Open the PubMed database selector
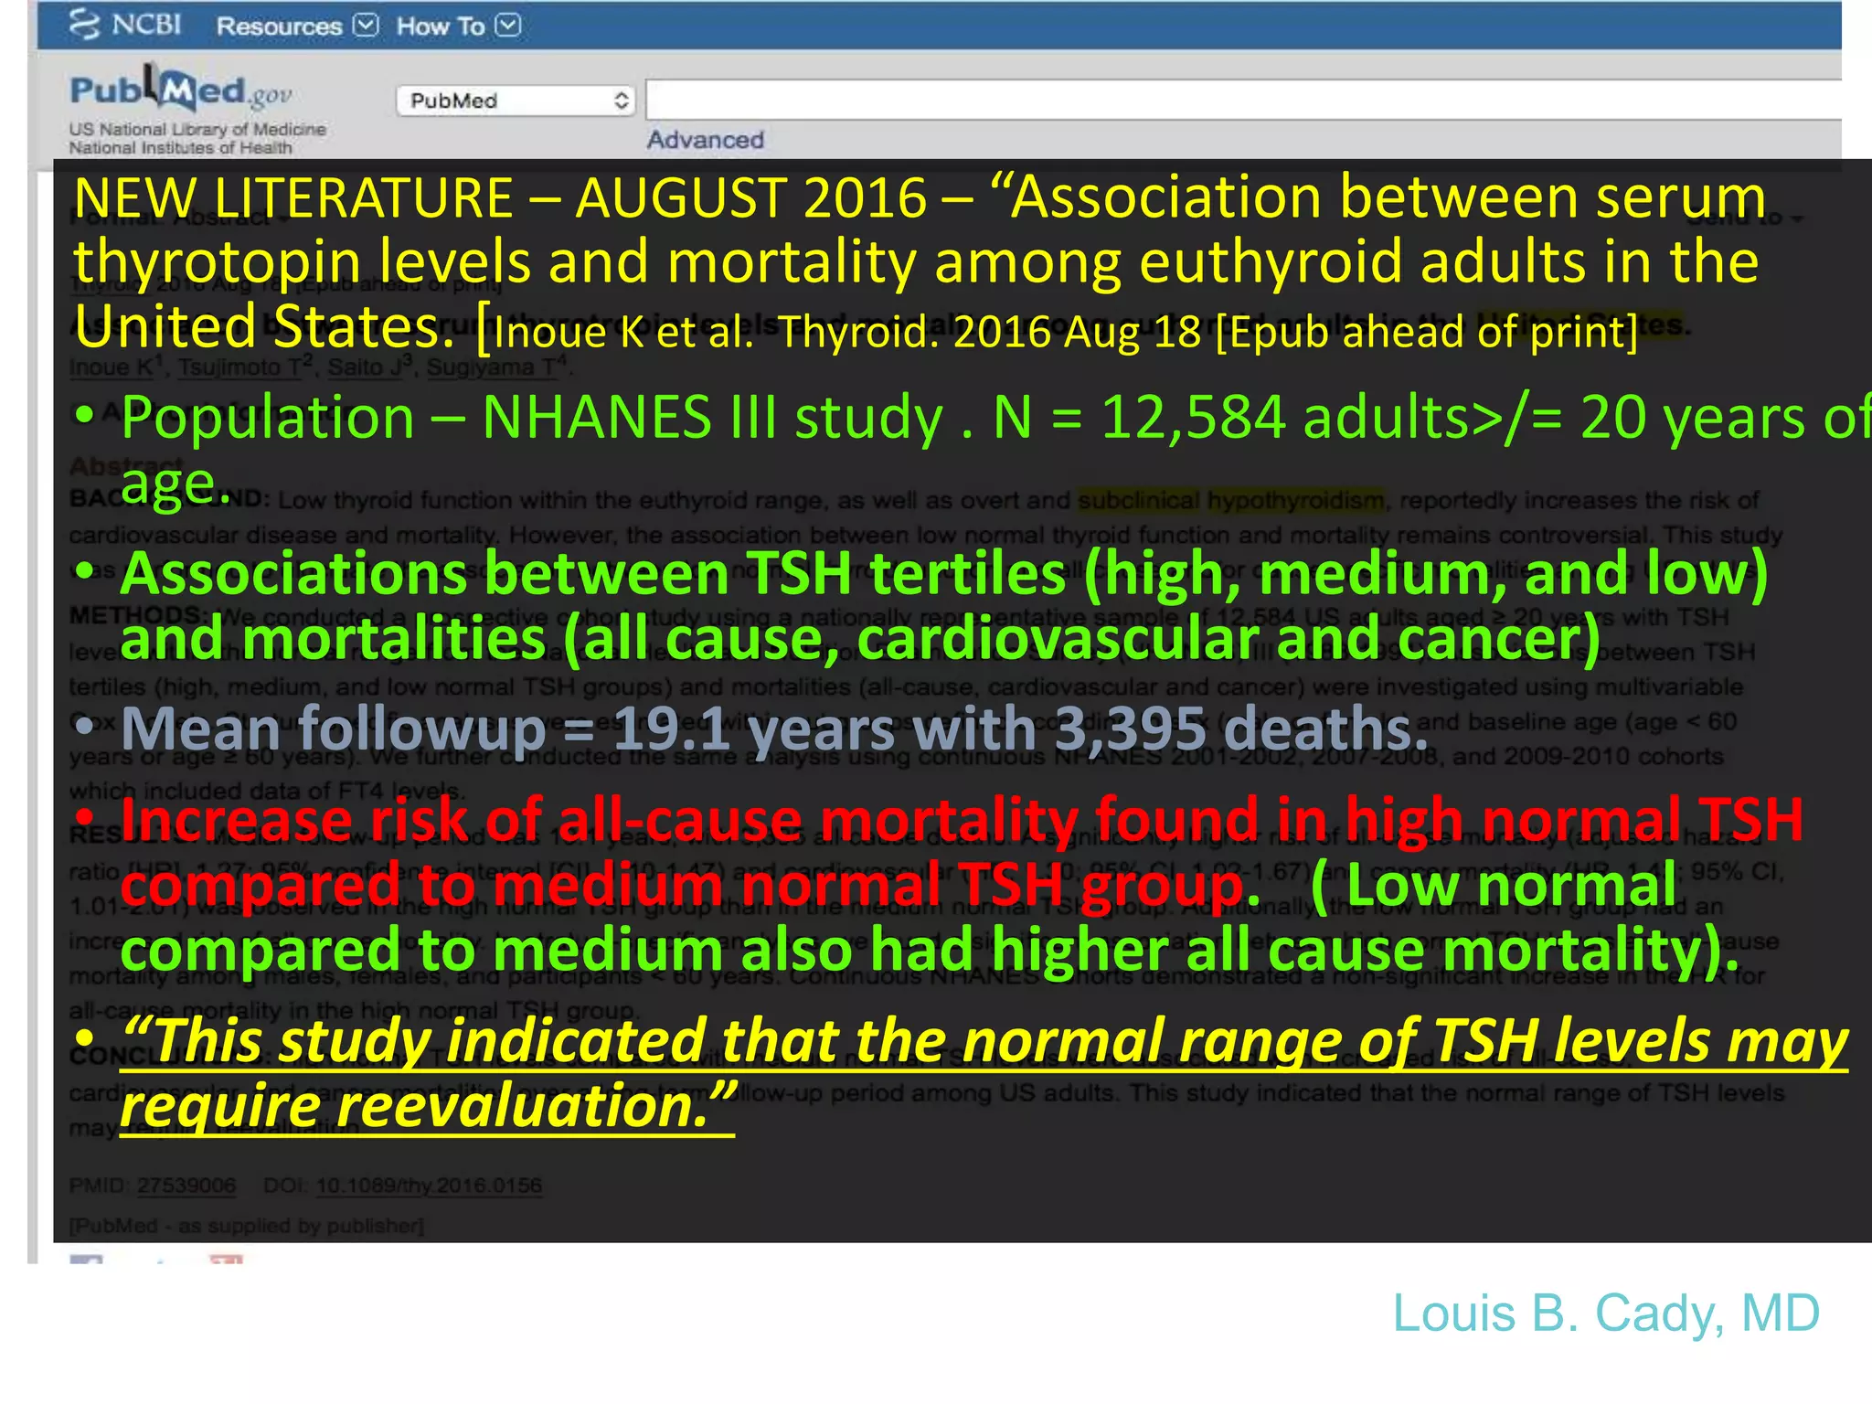The height and width of the screenshot is (1404, 1872). point(516,100)
